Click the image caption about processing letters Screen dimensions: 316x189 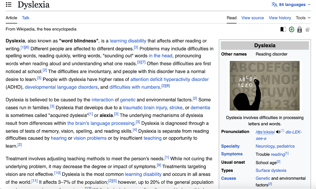(x=265, y=121)
